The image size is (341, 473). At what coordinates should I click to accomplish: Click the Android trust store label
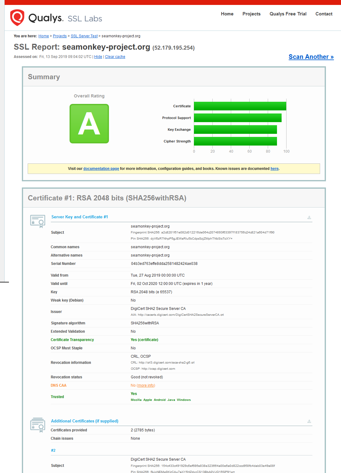coord(160,400)
